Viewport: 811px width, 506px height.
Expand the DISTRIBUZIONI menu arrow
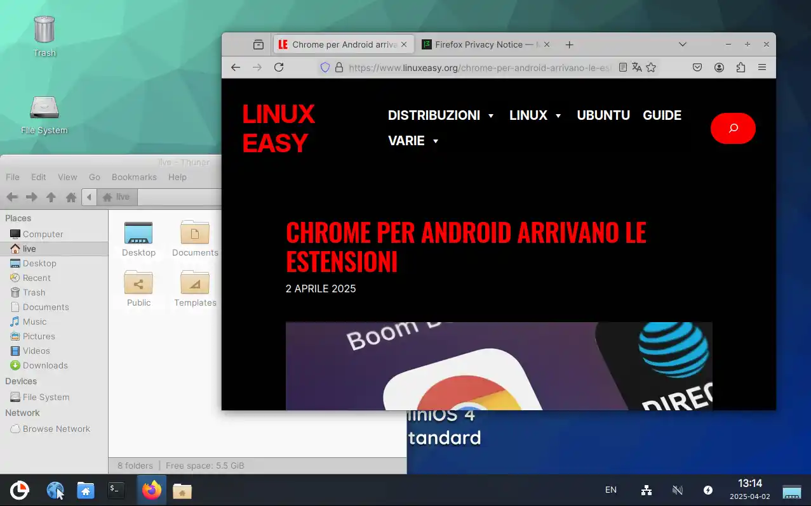tap(490, 116)
